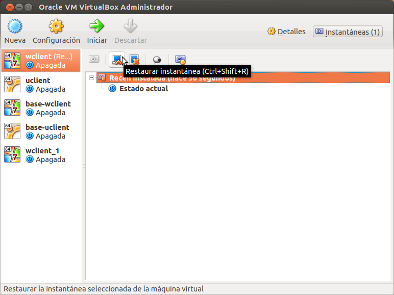The width and height of the screenshot is (394, 295).
Task: Click the clone machine sheep icon
Action: pos(157,60)
